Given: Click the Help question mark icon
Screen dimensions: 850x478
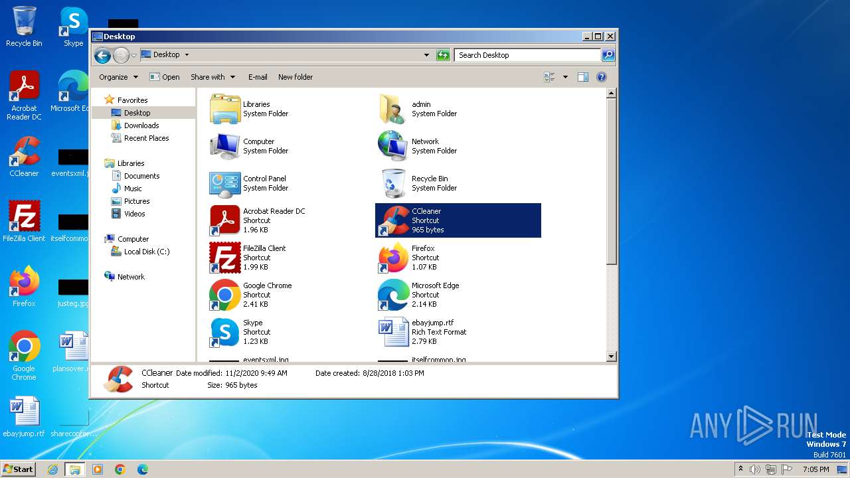Looking at the screenshot, I should pos(602,77).
